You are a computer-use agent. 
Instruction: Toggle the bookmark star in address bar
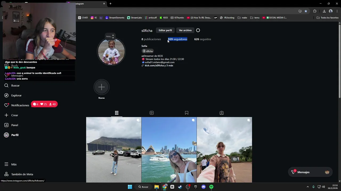(306, 11)
